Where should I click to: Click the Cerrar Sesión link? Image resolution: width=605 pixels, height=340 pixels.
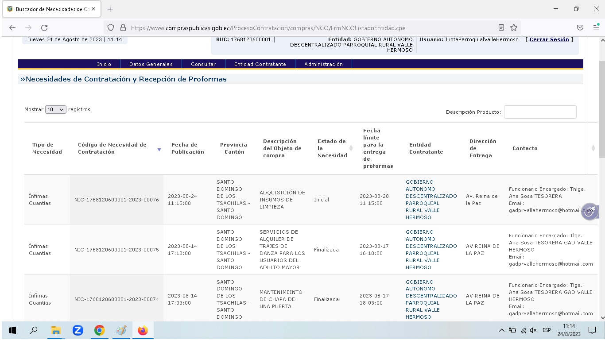tap(549, 39)
